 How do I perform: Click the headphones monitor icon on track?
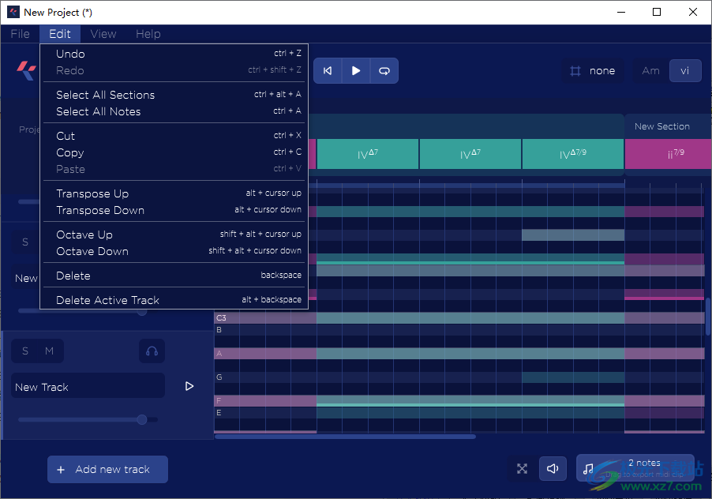tap(152, 351)
